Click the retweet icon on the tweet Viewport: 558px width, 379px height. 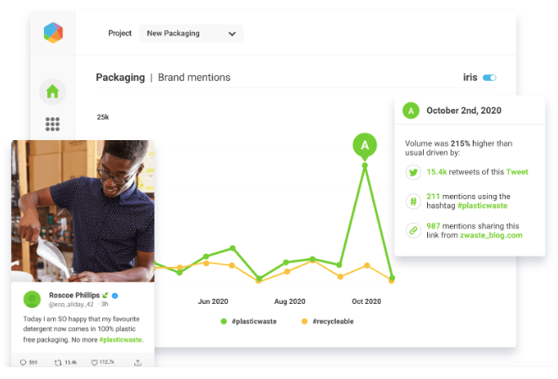point(57,362)
